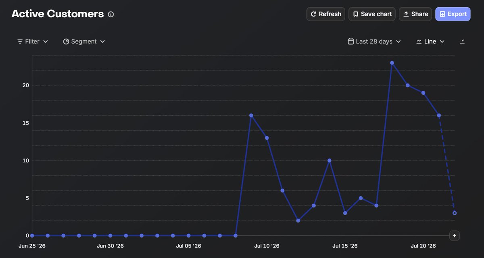The width and height of the screenshot is (484, 258).
Task: Click the "Jun 30 '26" x-axis label
Action: [x=110, y=246]
